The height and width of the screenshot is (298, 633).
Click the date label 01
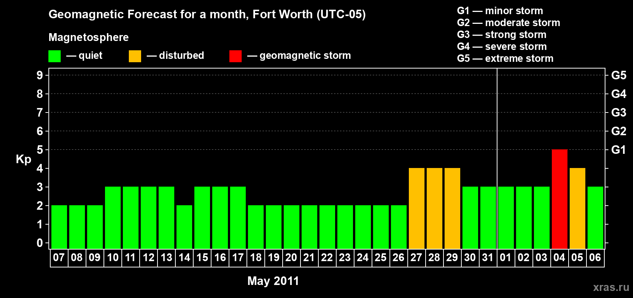pyautogui.click(x=506, y=257)
